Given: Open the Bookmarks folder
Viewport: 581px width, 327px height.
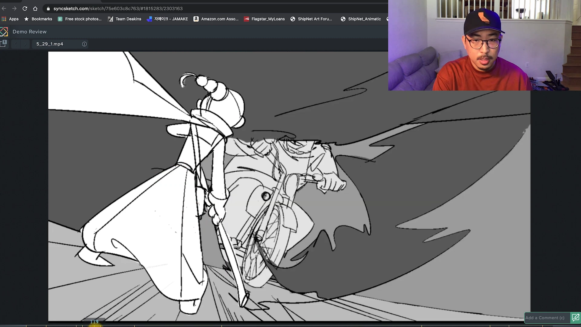Looking at the screenshot, I should pos(38,19).
